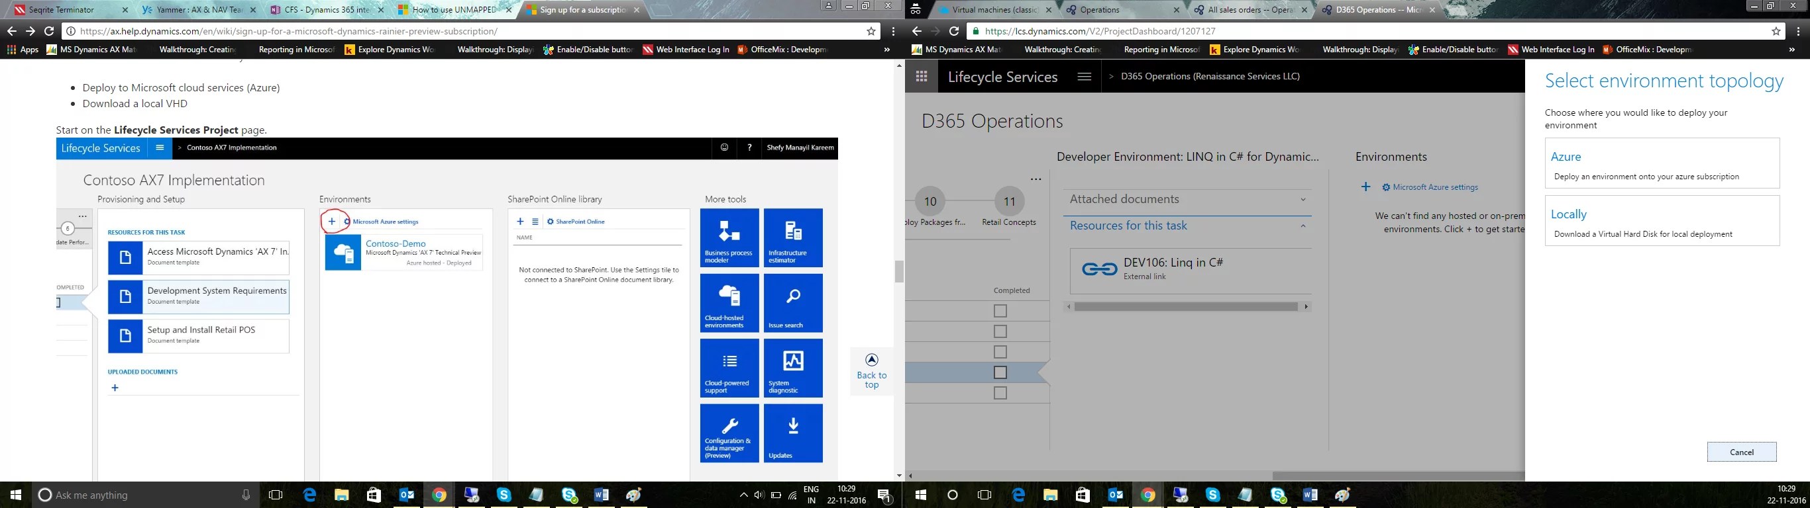Viewport: 1810px width, 508px height.
Task: Tick the Completed checkbox in the highlighted row
Action: point(1000,372)
